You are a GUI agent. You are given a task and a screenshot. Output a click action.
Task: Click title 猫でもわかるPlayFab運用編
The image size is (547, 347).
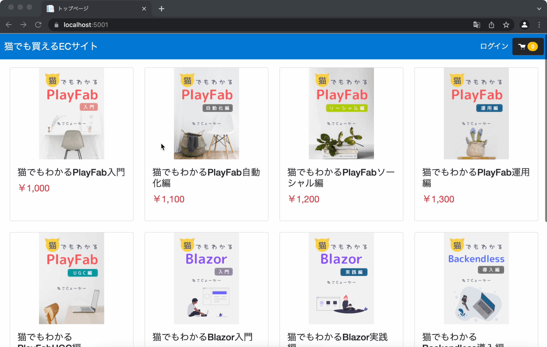476,178
